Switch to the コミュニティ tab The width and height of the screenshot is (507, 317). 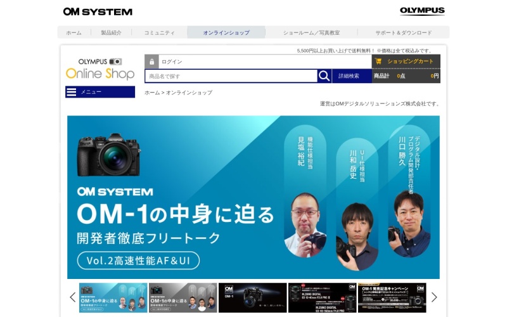[159, 32]
